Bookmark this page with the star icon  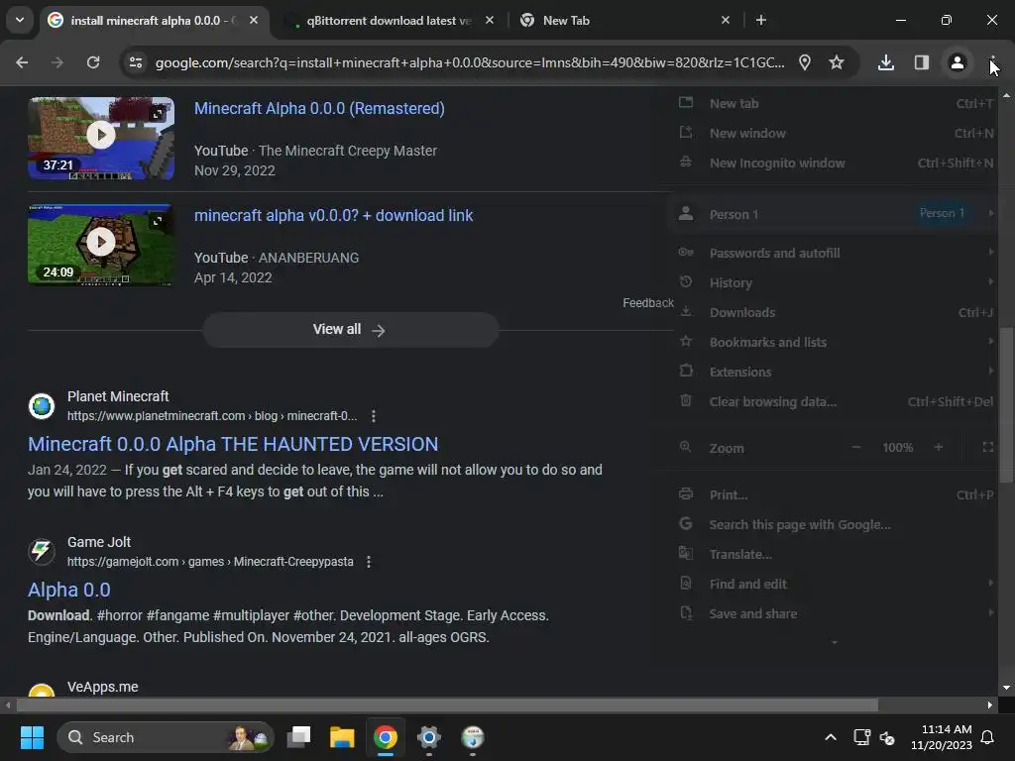point(837,62)
